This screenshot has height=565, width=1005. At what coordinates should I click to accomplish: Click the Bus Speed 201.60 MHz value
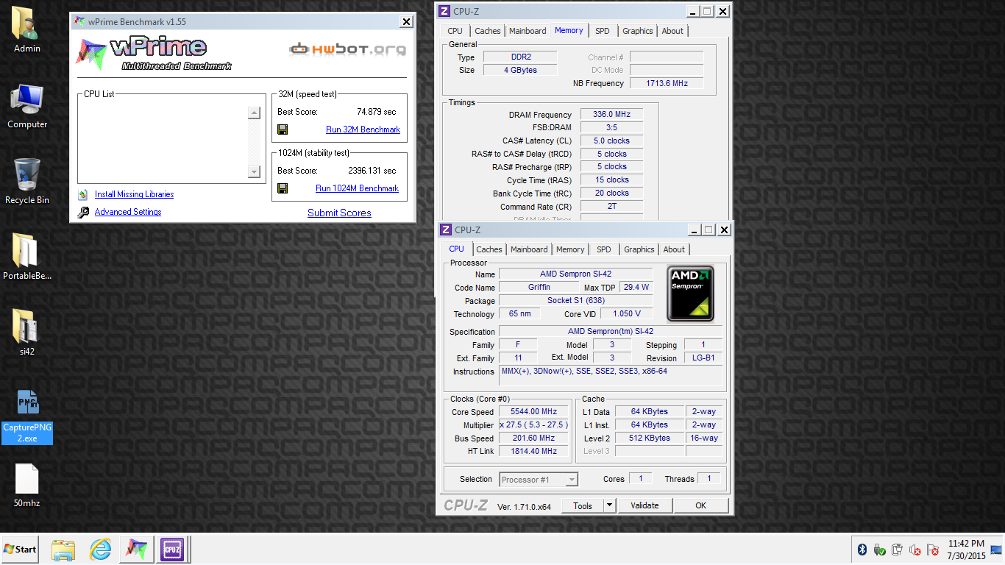[x=534, y=438]
